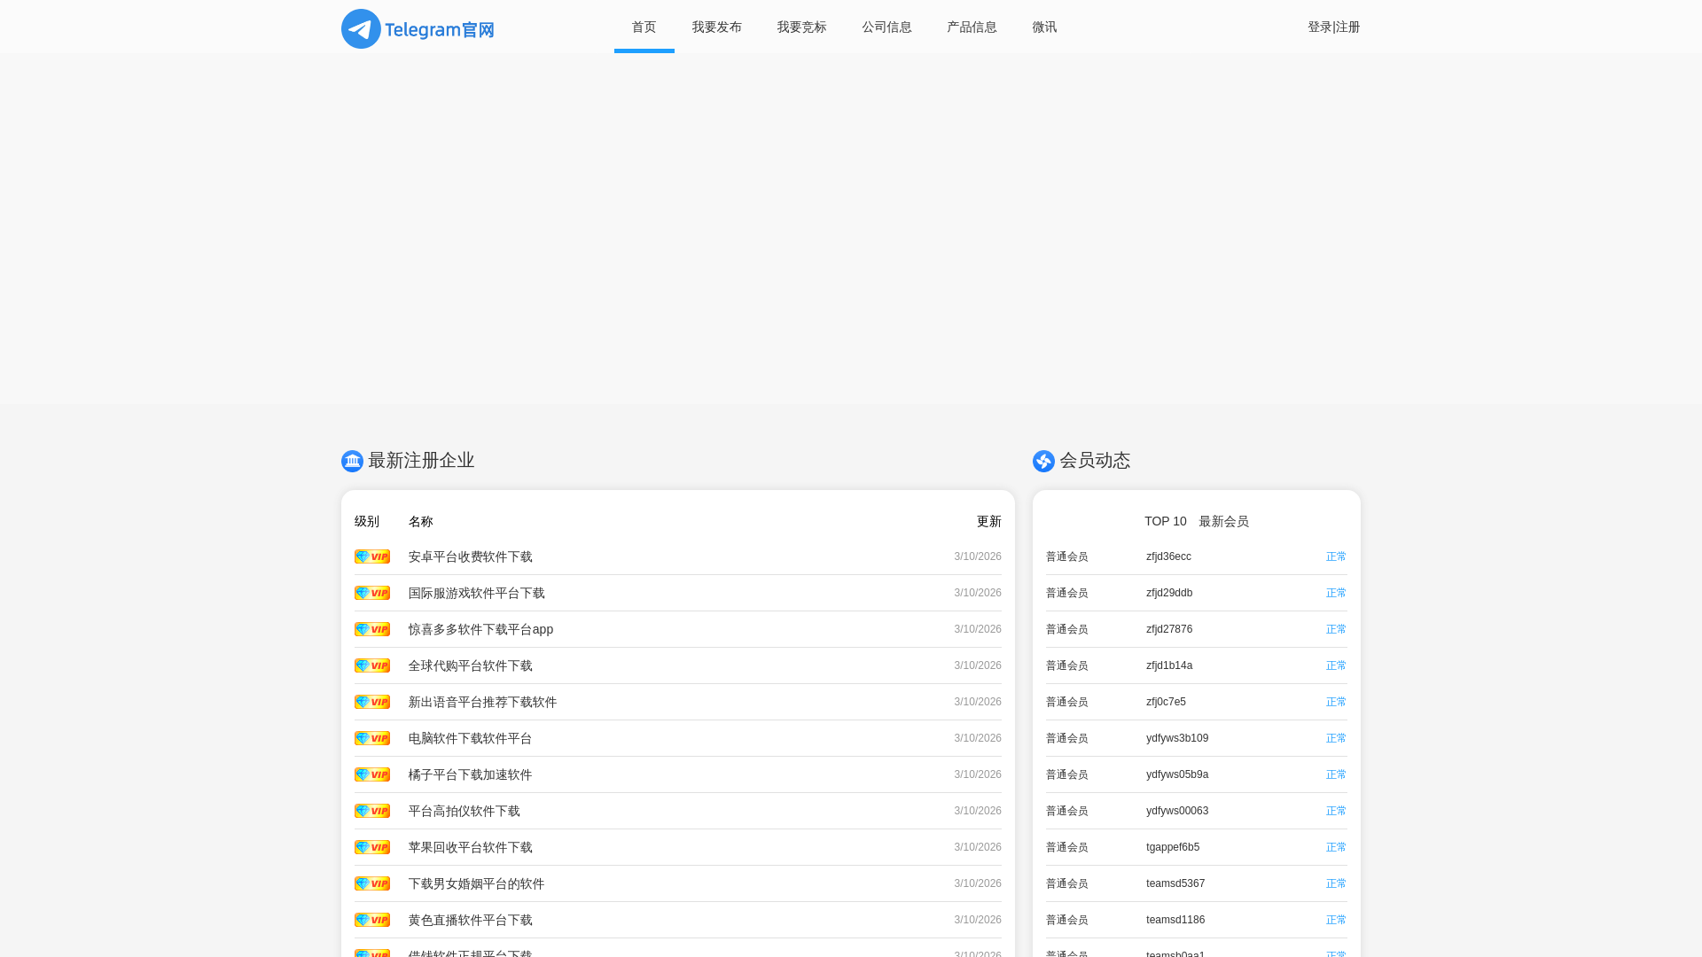Select member zfjd36ecc
Viewport: 1702px width, 957px height.
1168,556
